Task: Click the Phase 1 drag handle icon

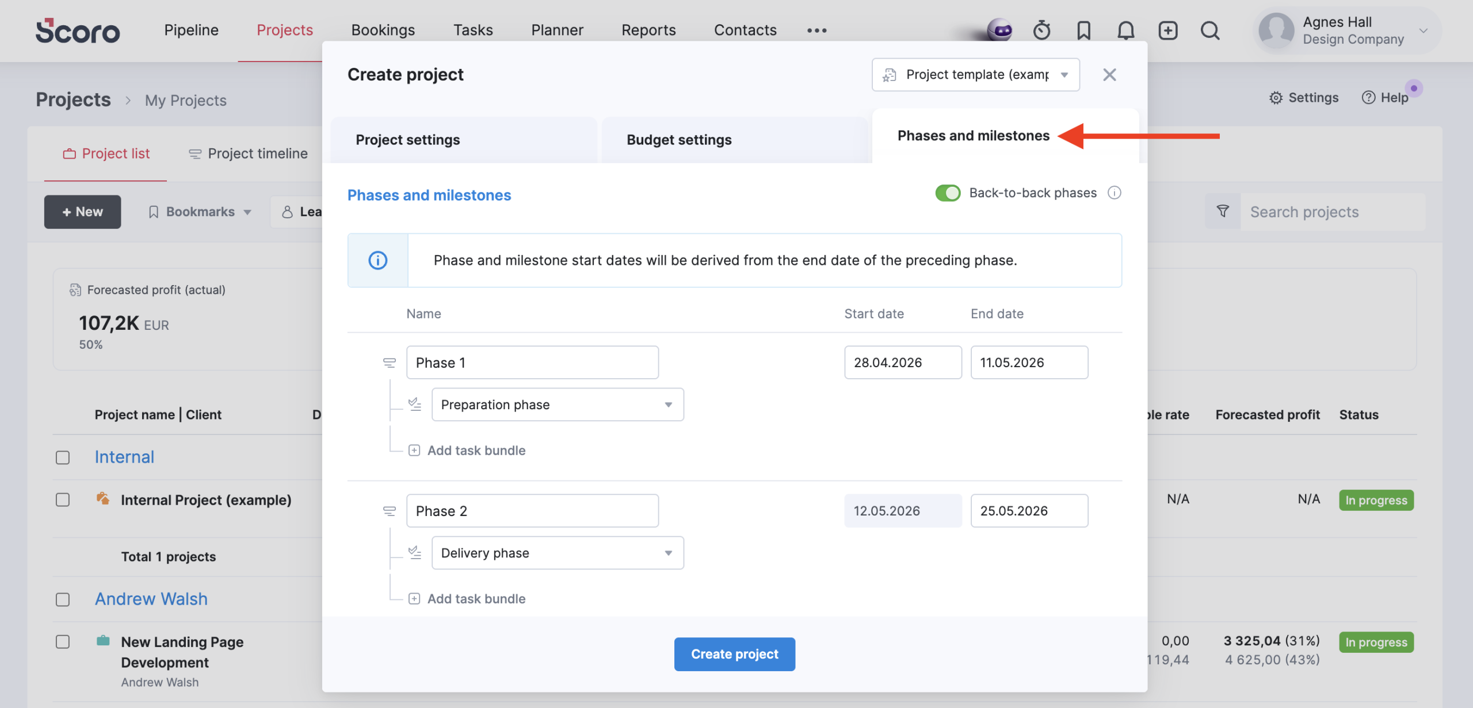Action: click(x=390, y=363)
